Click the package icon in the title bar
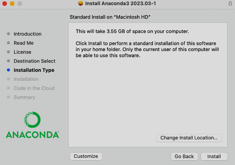Screen dimensions: 235x165 [x=81, y=3]
